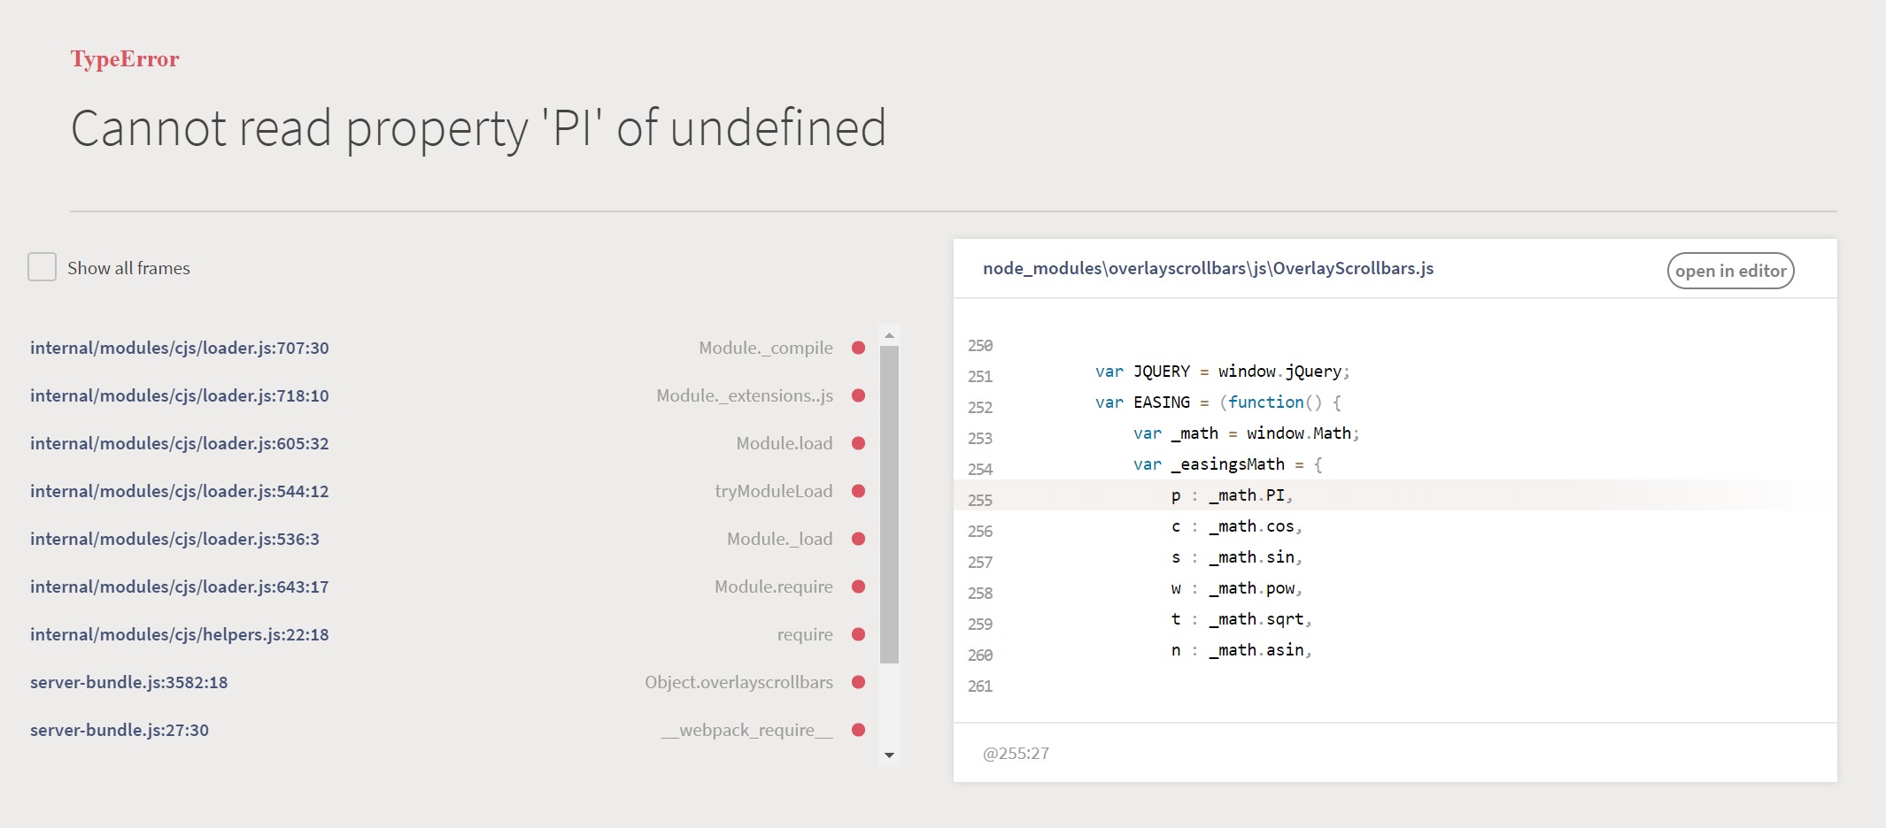This screenshot has width=1886, height=828.
Task: Click the OverlayScrollbars.js file path header
Action: coord(1210,269)
